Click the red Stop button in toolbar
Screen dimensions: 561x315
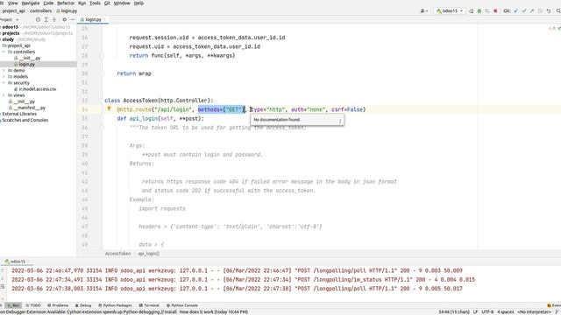pyautogui.click(x=495, y=11)
